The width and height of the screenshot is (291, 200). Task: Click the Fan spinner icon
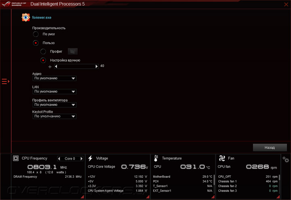click(222, 158)
